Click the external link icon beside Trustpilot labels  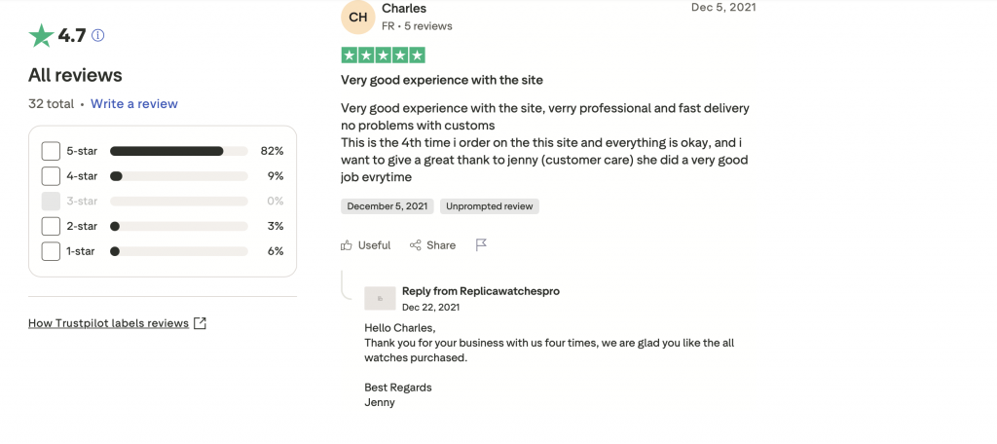[200, 323]
